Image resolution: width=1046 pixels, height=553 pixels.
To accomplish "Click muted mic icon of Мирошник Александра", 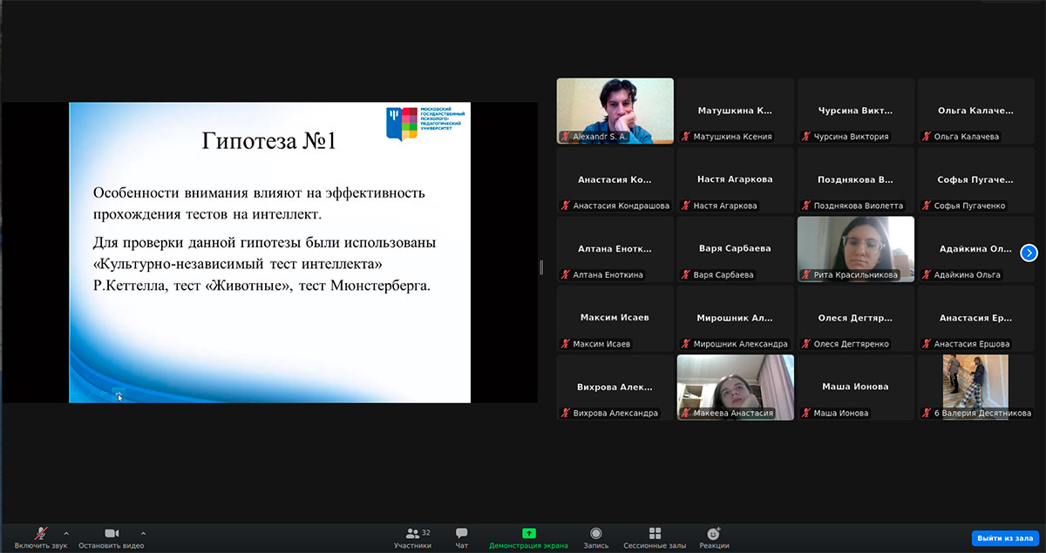I will point(685,344).
